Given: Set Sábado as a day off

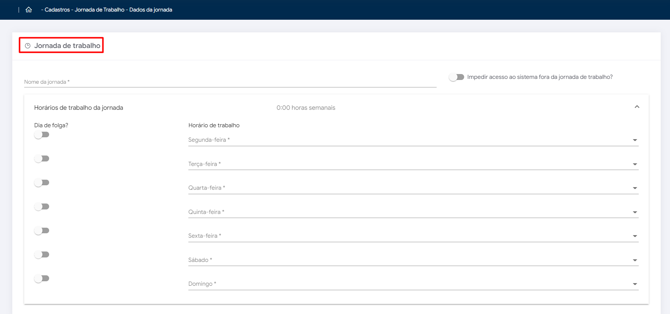Looking at the screenshot, I should click(42, 254).
